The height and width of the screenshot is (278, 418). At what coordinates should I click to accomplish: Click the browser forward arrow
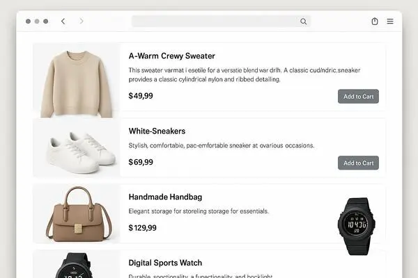pos(82,21)
